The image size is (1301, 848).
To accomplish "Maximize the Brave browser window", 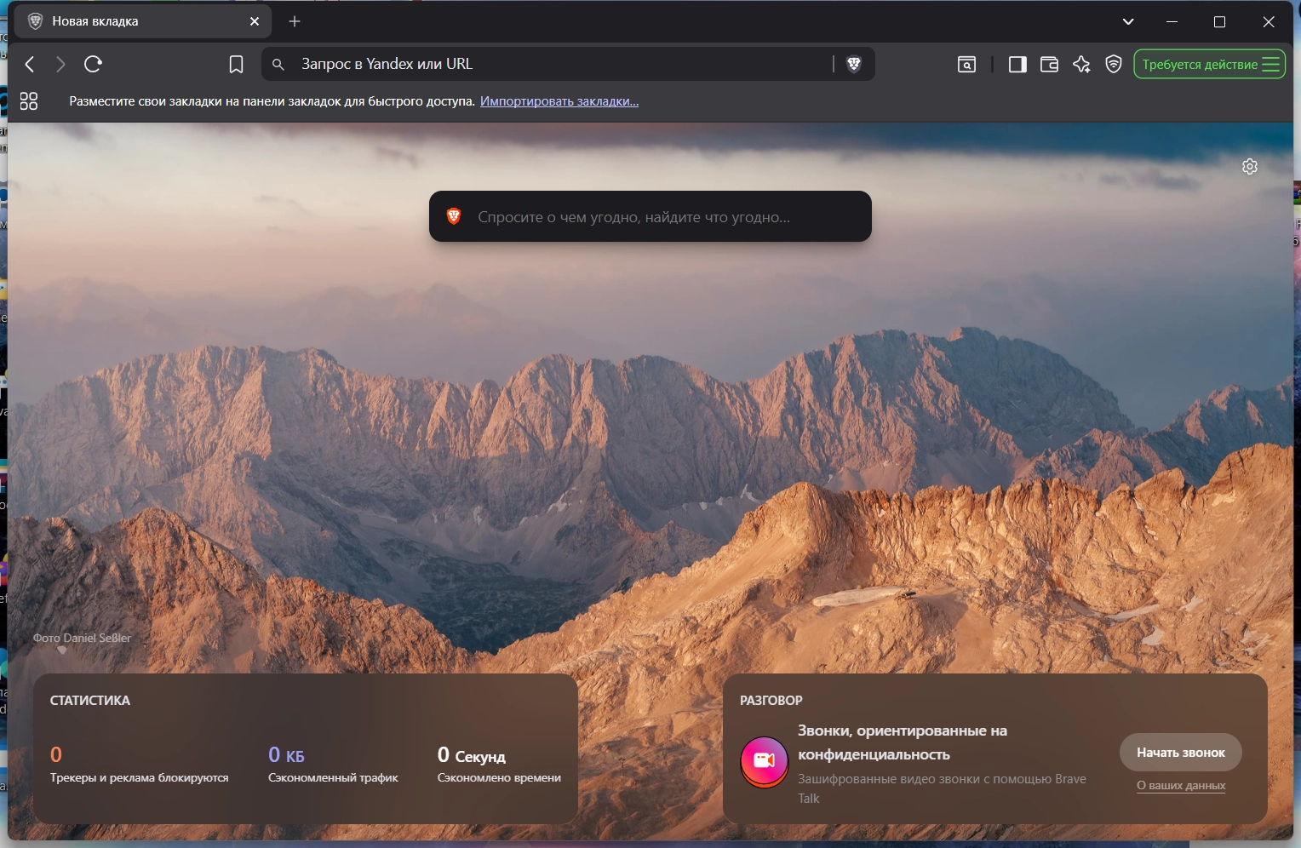I will [1219, 22].
